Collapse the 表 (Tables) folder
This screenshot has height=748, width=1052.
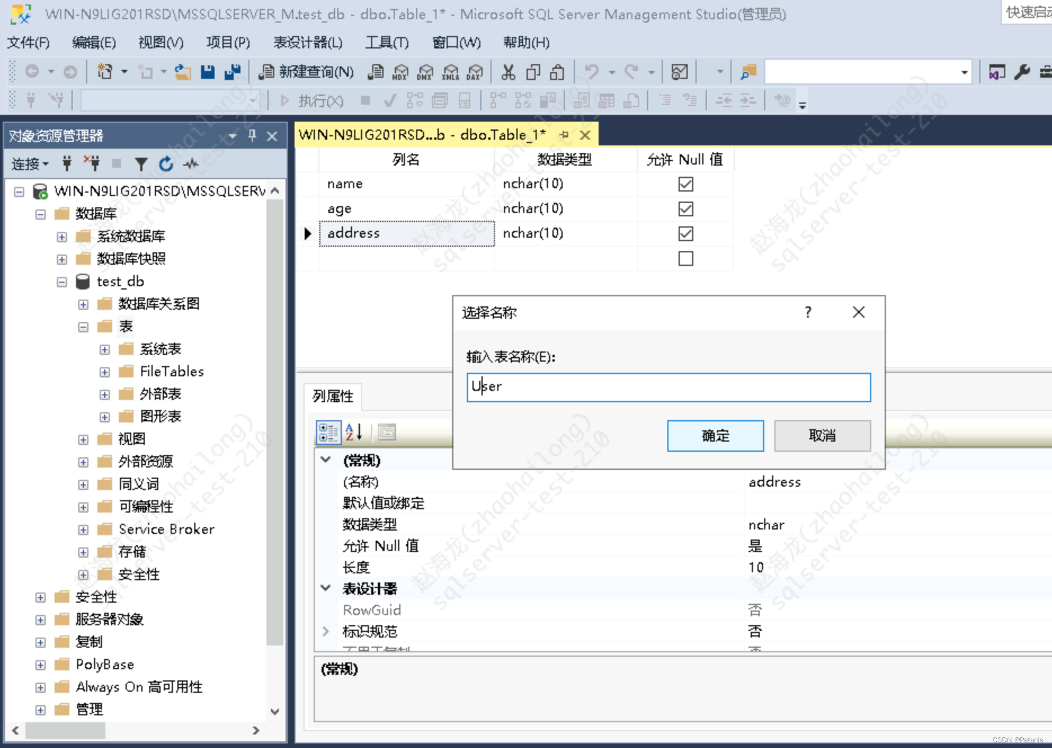pos(83,327)
